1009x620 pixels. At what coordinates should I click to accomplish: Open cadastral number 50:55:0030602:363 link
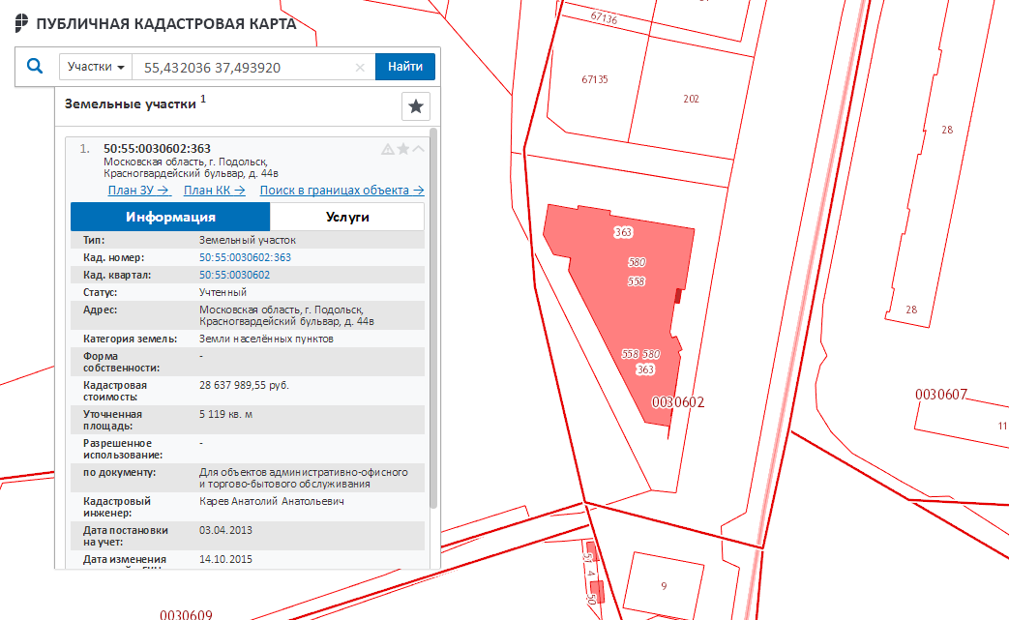pyautogui.click(x=245, y=257)
